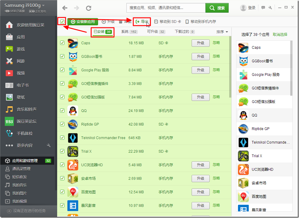Open the 应用 briefcase icon in sidebar

[x=9, y=37]
